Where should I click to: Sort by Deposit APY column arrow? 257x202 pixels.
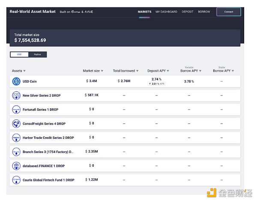pyautogui.click(x=168, y=71)
